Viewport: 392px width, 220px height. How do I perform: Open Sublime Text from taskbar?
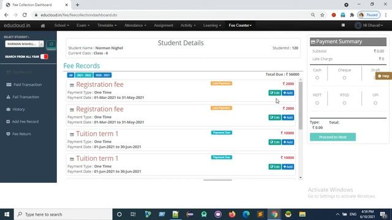[x=260, y=215]
